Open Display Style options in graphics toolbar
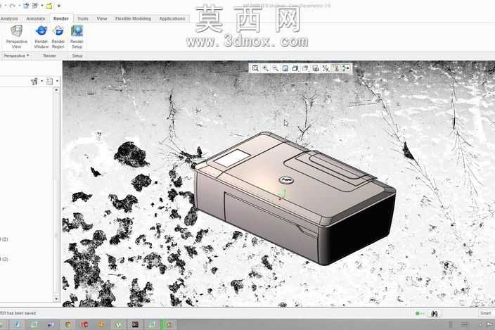 click(295, 68)
